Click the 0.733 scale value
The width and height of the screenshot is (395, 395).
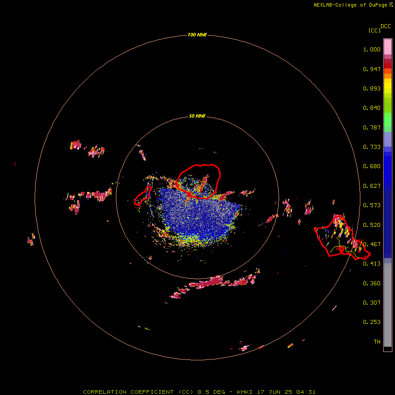click(372, 147)
